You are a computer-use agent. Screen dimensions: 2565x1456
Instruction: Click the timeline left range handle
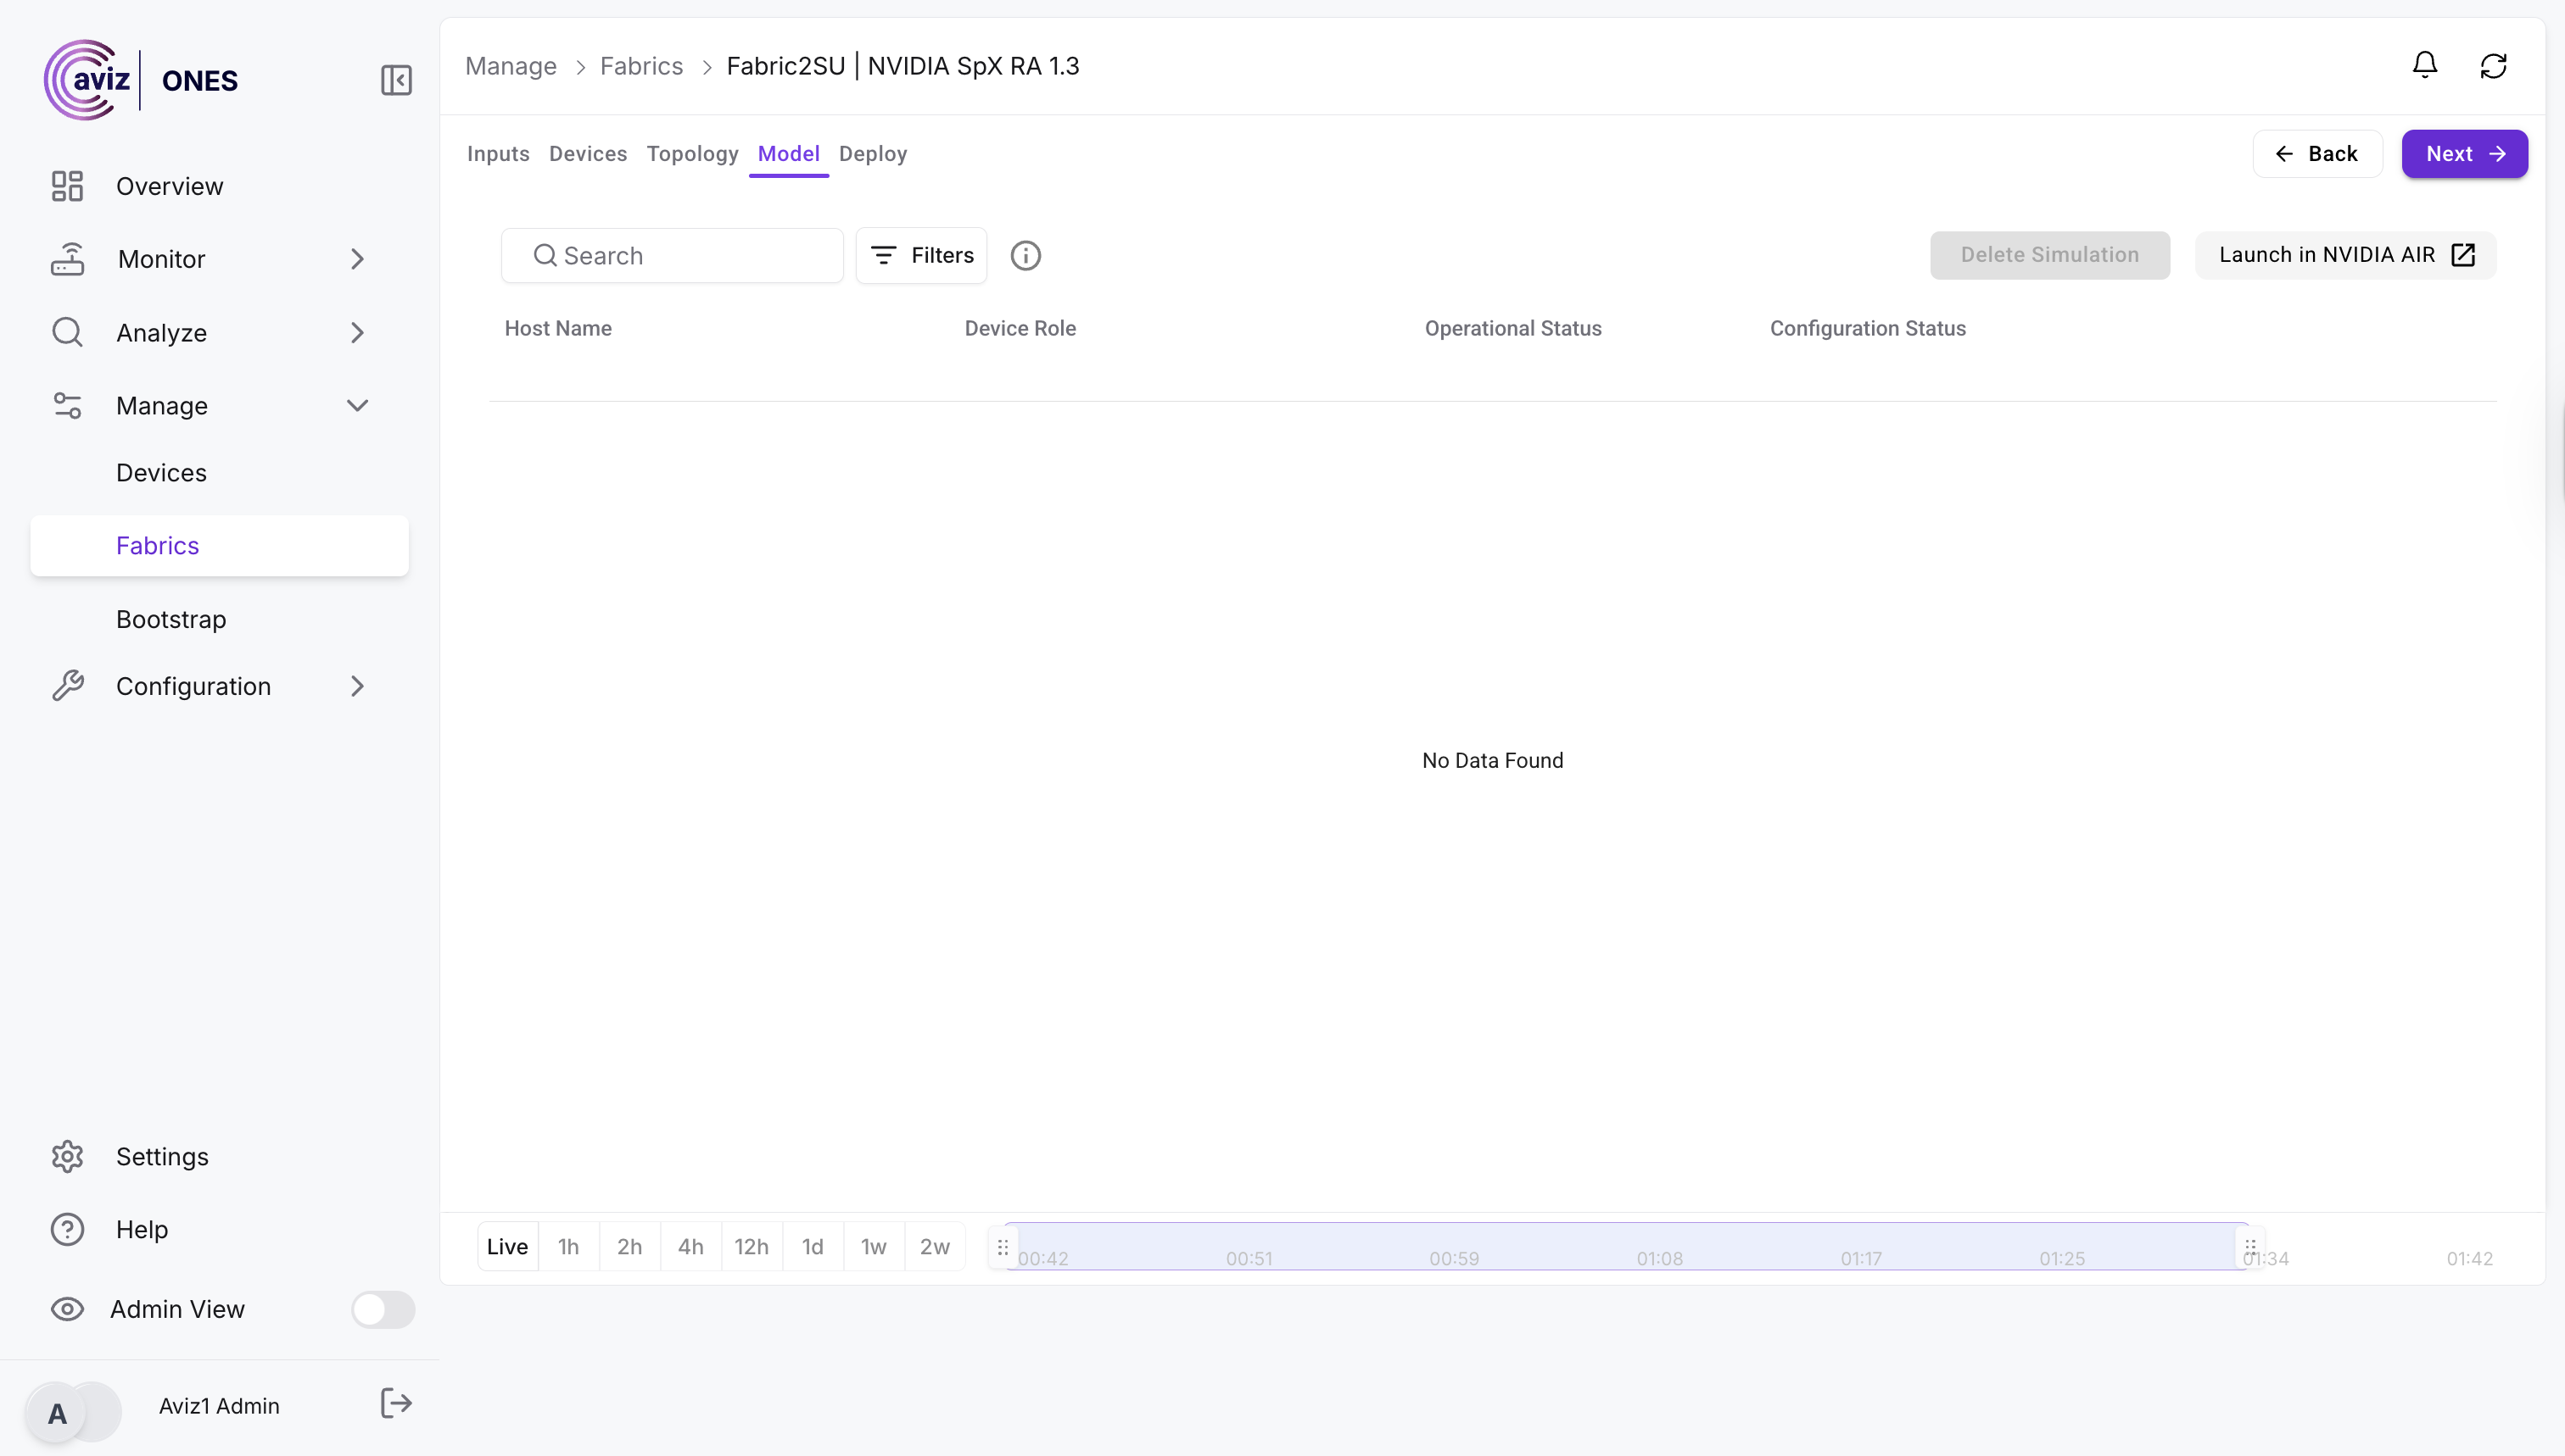click(1003, 1247)
